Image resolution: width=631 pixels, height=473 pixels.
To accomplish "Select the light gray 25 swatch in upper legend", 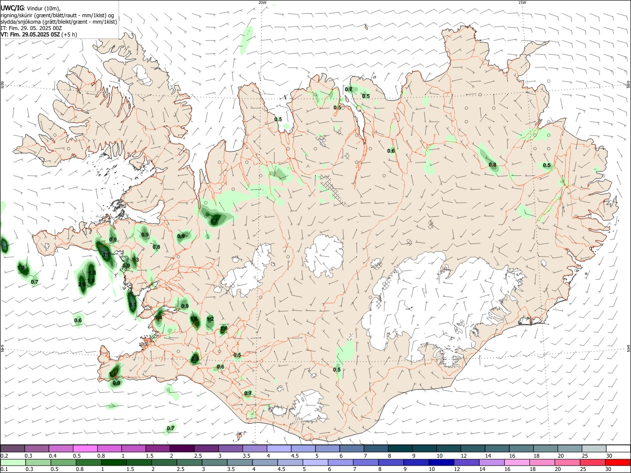I will (x=594, y=448).
